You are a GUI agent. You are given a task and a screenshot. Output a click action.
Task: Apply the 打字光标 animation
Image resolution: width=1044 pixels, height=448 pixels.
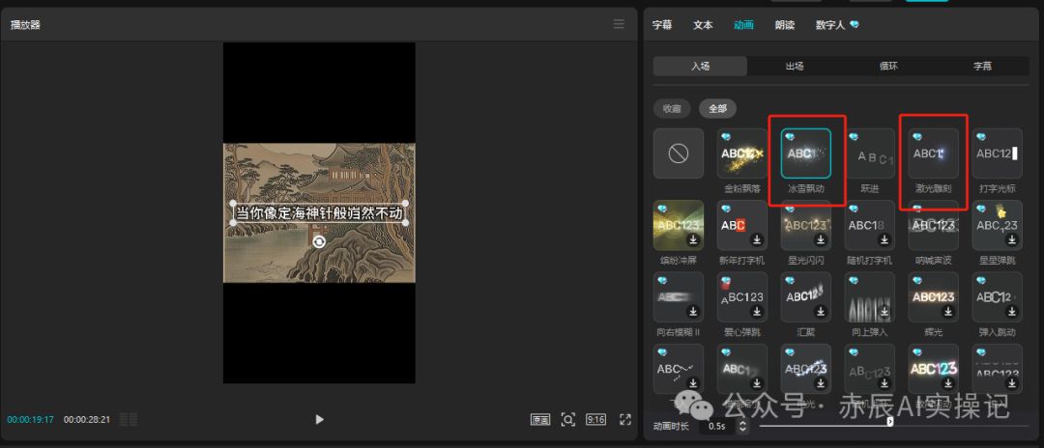tap(998, 154)
